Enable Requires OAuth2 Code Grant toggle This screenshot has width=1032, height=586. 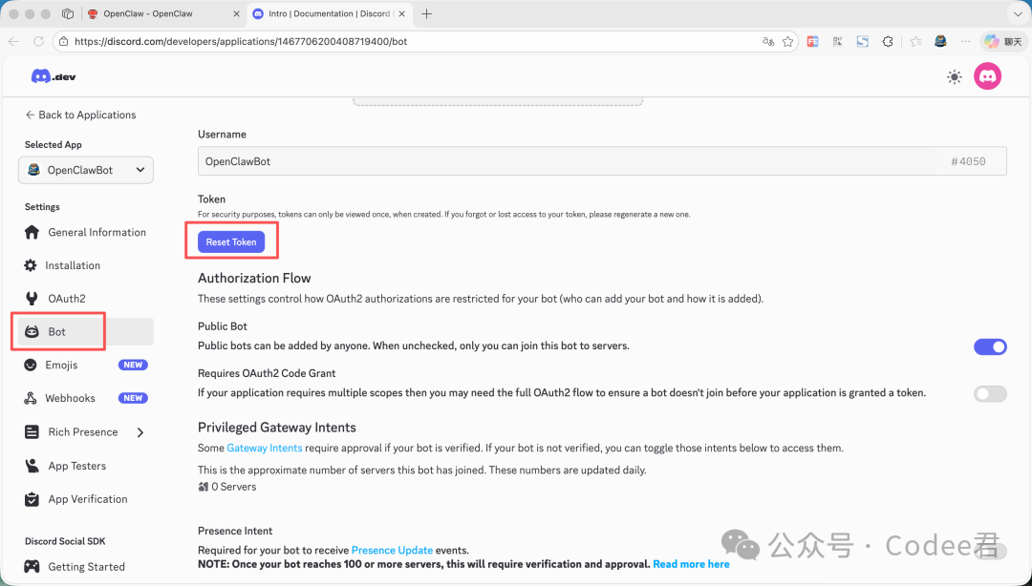[990, 394]
